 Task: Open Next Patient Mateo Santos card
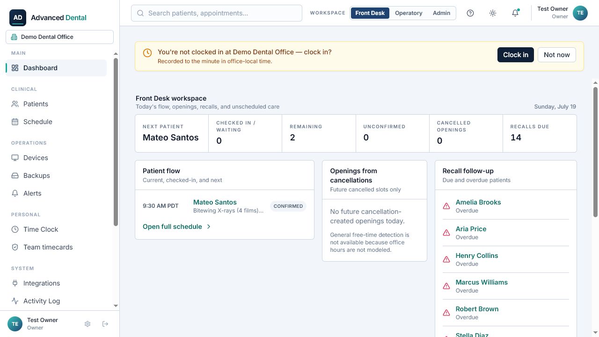point(172,133)
